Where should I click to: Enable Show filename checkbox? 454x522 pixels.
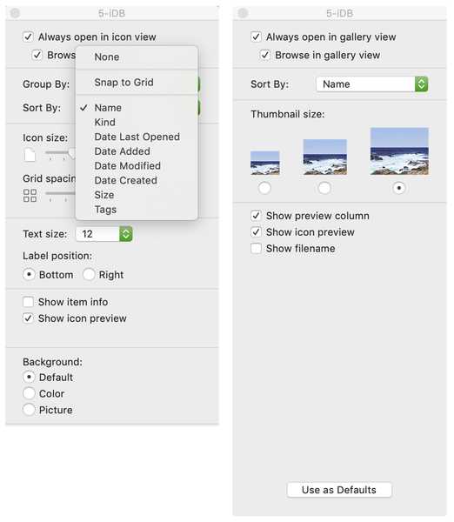[256, 248]
